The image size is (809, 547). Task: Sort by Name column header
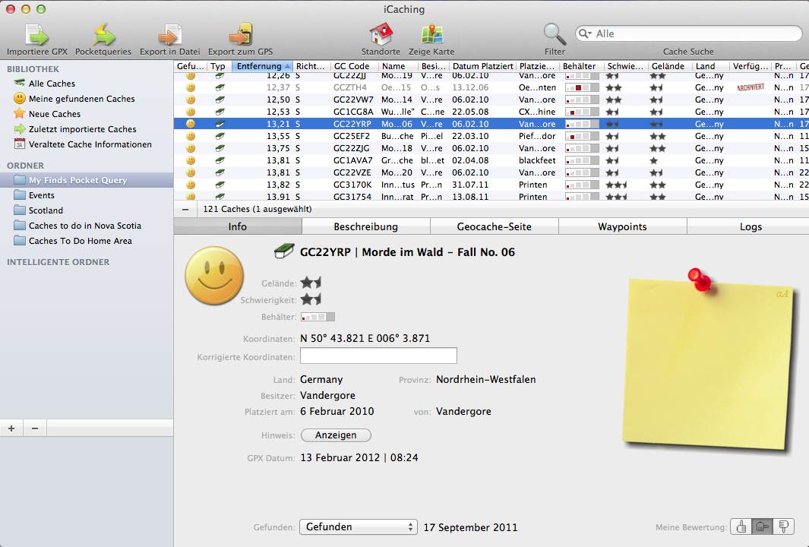point(398,66)
